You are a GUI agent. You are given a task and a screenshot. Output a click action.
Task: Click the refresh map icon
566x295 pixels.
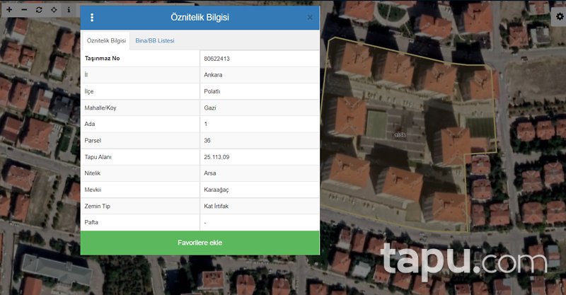tap(38, 11)
